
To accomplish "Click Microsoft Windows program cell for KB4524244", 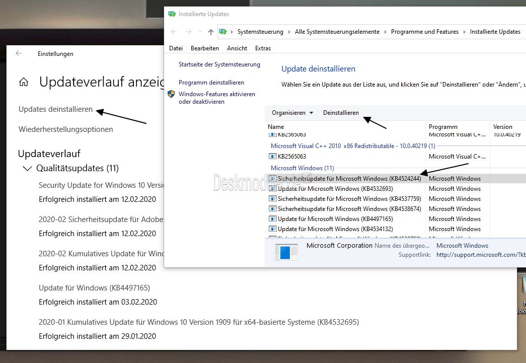I will click(455, 179).
